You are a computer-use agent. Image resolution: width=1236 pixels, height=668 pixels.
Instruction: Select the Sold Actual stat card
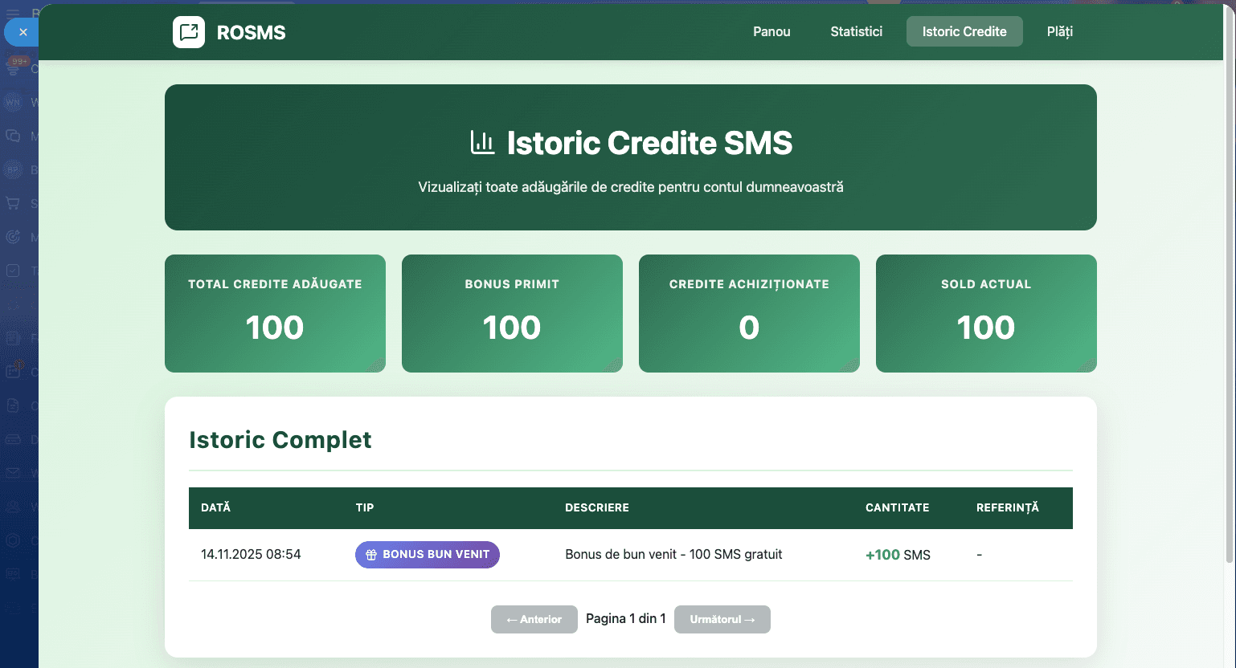pos(985,313)
